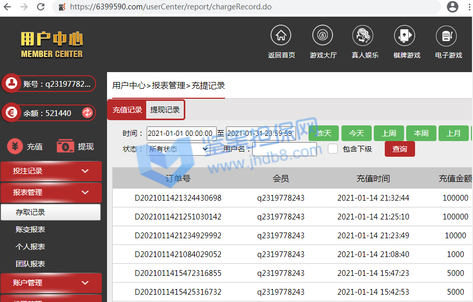Click the 棋牌游戏 card games icon
The height and width of the screenshot is (302, 473).
[406, 36]
